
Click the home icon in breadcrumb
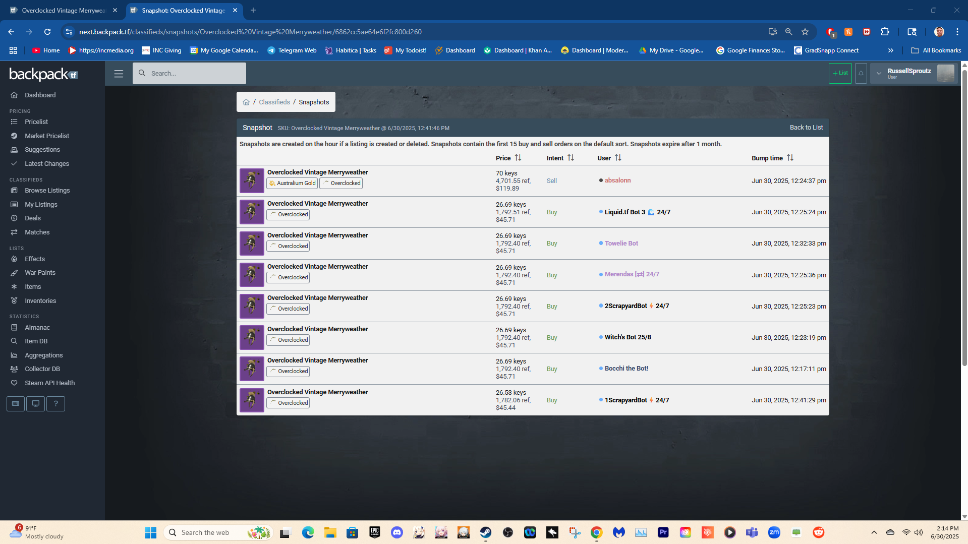coord(246,102)
